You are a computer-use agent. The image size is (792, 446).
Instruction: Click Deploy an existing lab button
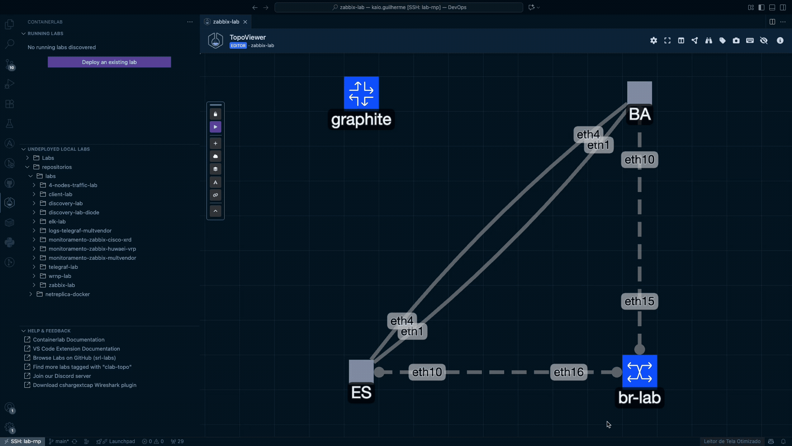point(109,62)
